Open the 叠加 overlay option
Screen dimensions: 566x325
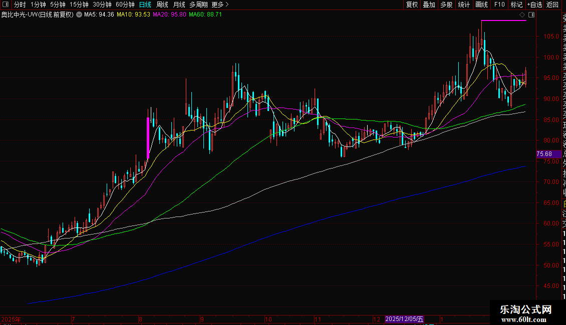coord(429,5)
